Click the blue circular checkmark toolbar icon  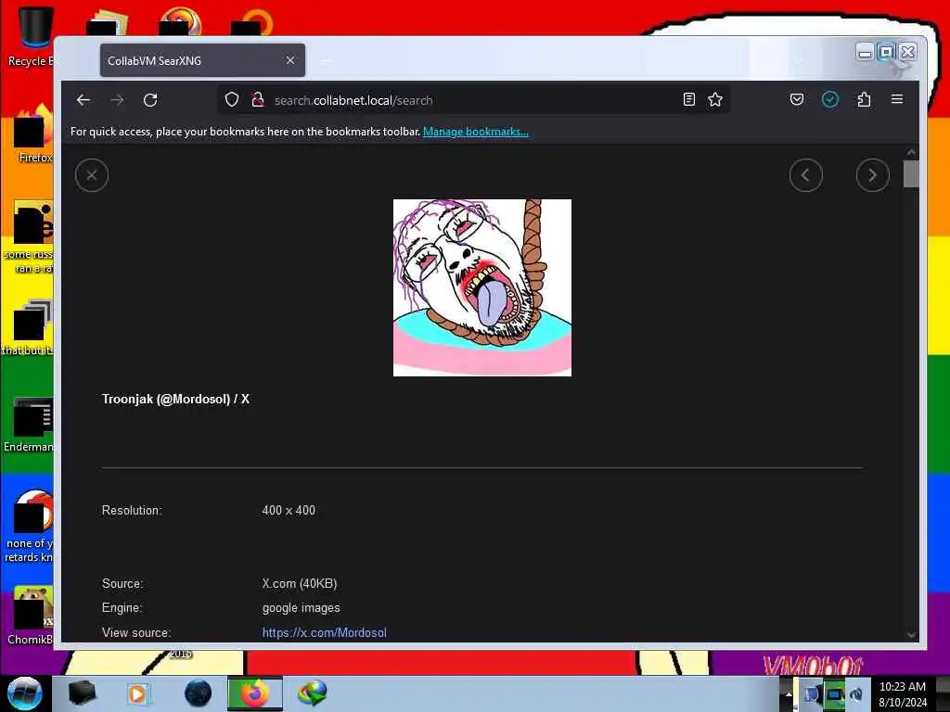(830, 99)
